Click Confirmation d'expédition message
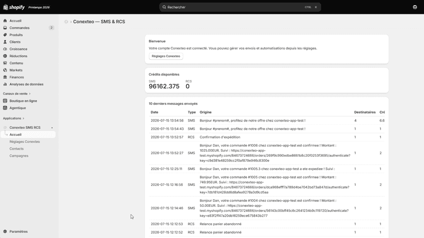 pos(220,137)
